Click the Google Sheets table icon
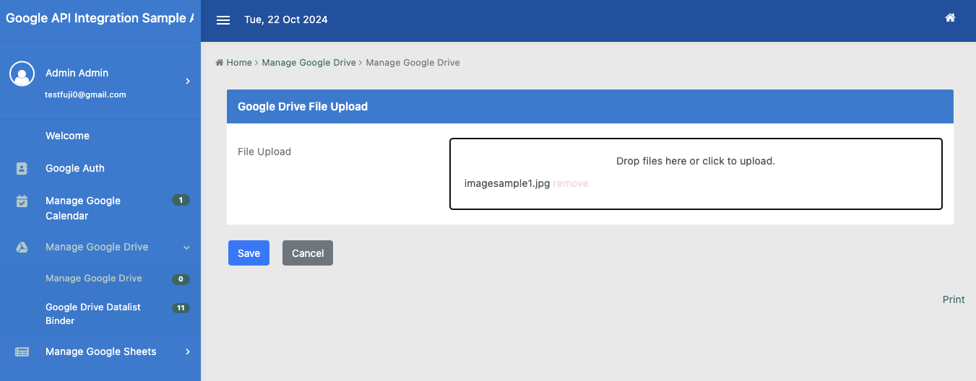 (x=22, y=352)
